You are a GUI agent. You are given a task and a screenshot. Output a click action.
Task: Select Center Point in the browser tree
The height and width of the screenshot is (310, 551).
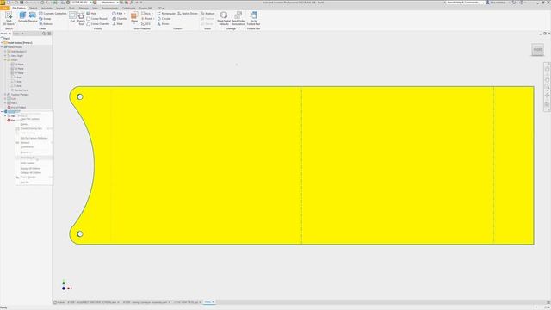coord(19,90)
